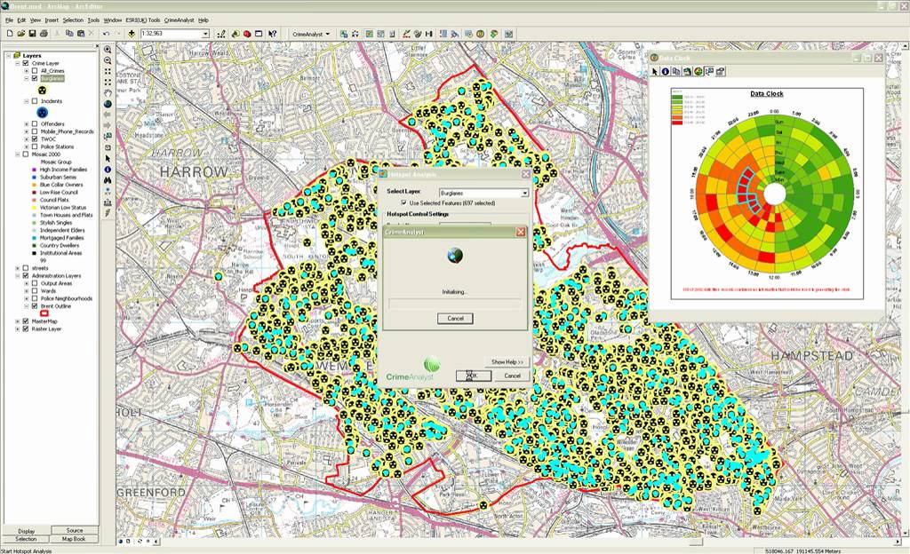
Task: Open the CrimeAnalyst menu
Action: (180, 20)
